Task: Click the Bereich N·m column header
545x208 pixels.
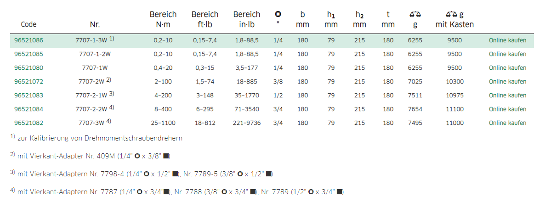Action: point(163,19)
